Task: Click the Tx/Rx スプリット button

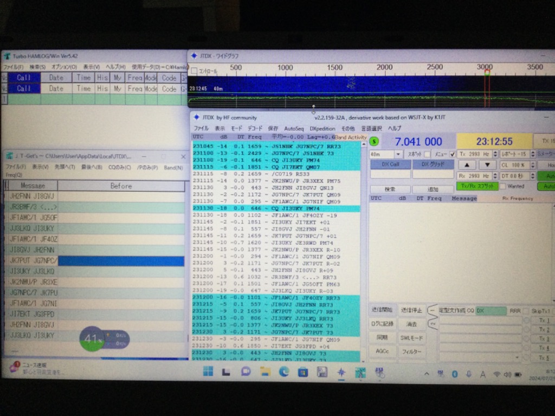Action: click(x=477, y=186)
